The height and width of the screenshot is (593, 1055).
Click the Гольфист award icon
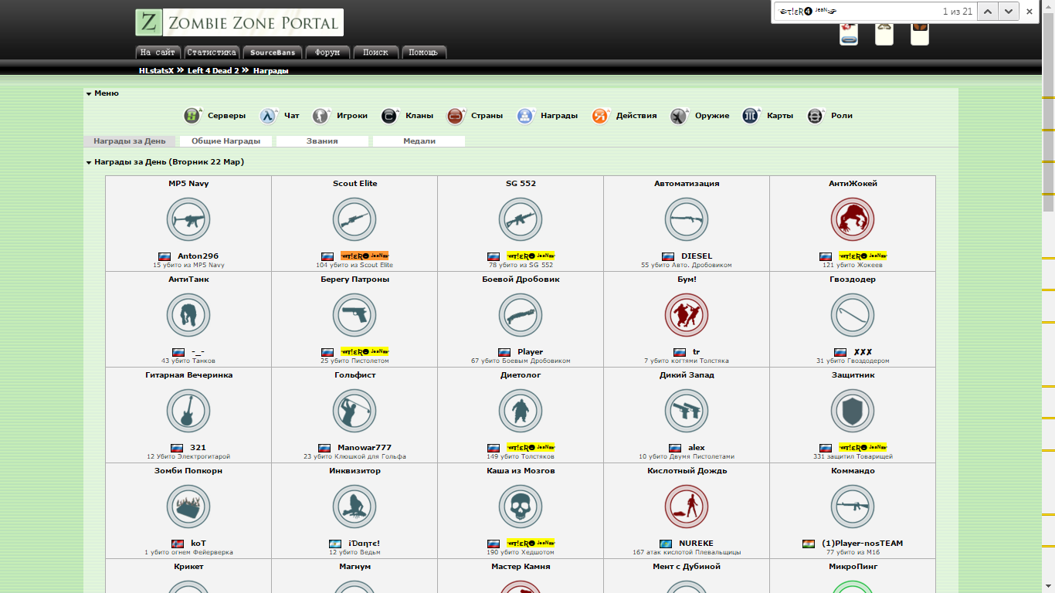[x=354, y=411]
